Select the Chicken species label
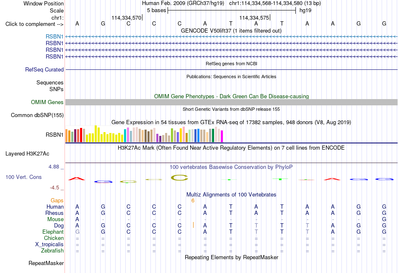 54,238
